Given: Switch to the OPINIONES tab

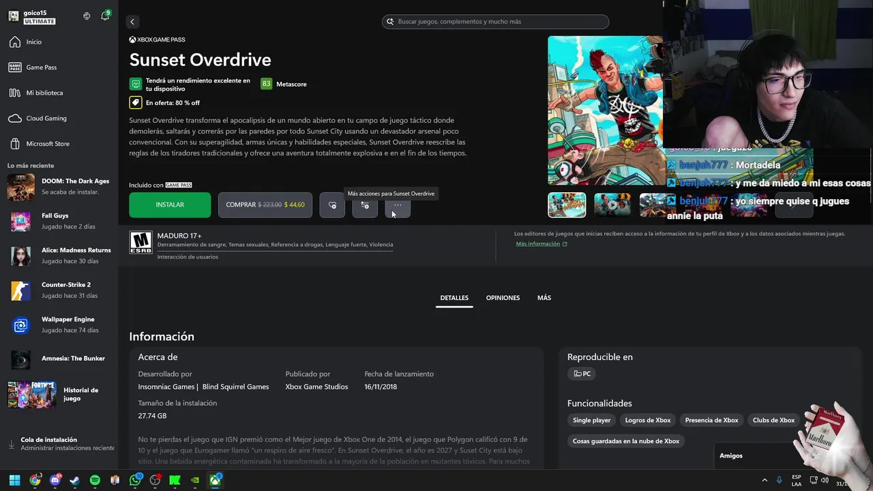Looking at the screenshot, I should coord(503,298).
